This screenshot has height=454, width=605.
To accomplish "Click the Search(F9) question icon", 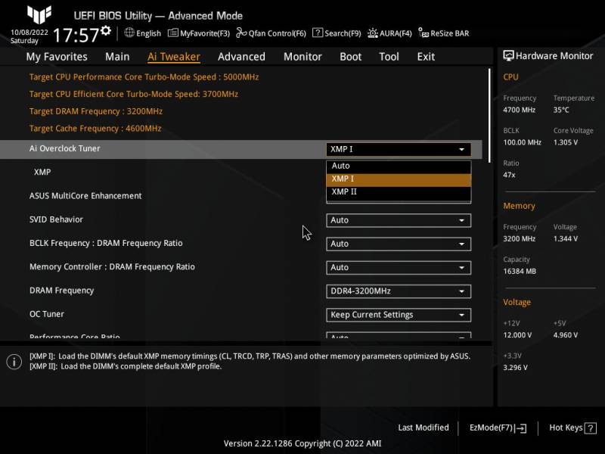I will pyautogui.click(x=317, y=33).
